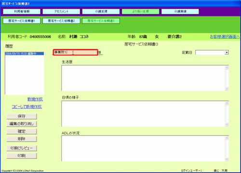Click the 新規作成 link
241x173 pixels.
tap(35, 99)
